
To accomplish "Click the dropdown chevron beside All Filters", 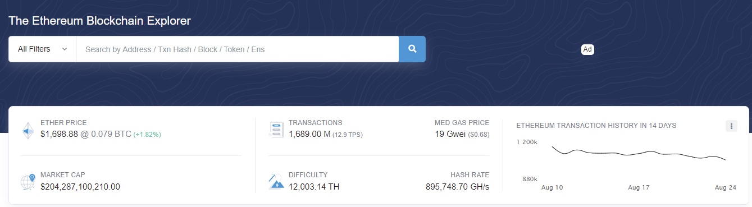I will pos(65,49).
